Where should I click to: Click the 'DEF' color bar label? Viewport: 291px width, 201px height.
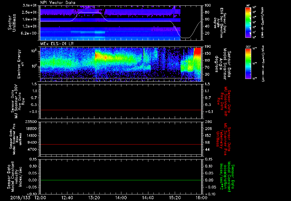[248, 47]
